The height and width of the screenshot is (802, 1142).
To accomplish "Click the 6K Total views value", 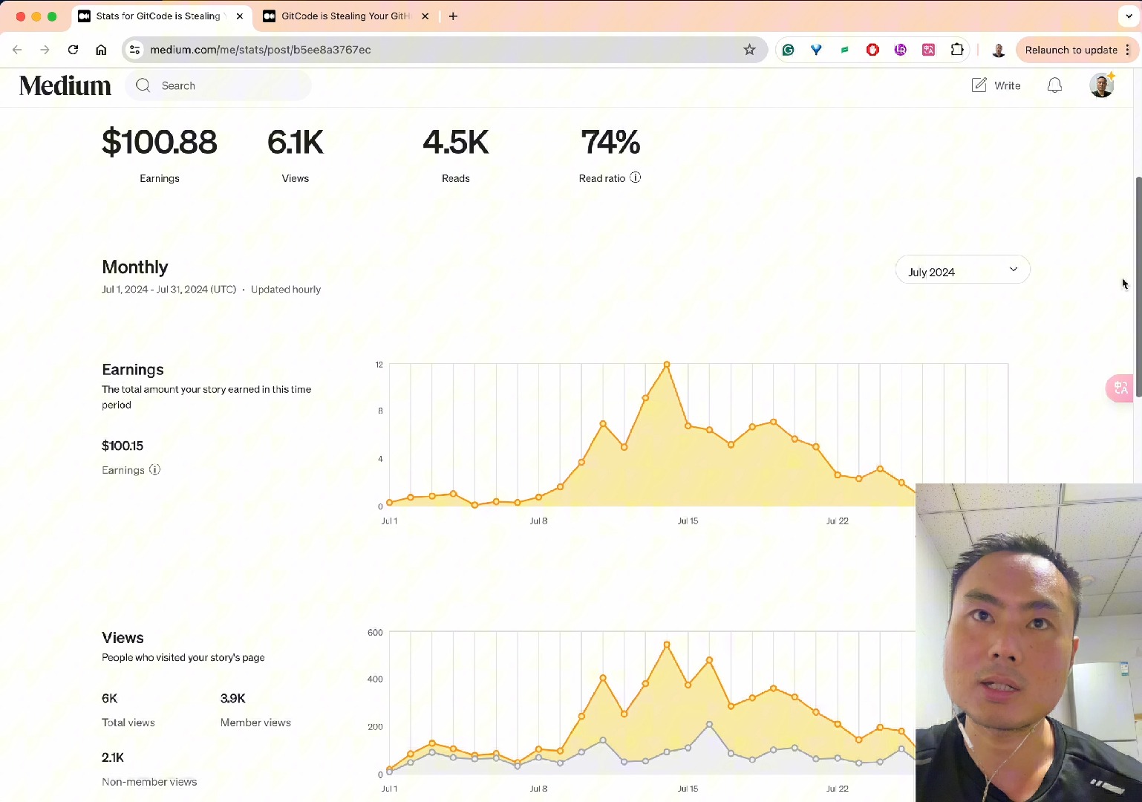I will tap(110, 698).
